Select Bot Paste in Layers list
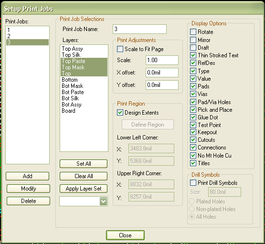This screenshot has width=265, height=244. pyautogui.click(x=84, y=92)
